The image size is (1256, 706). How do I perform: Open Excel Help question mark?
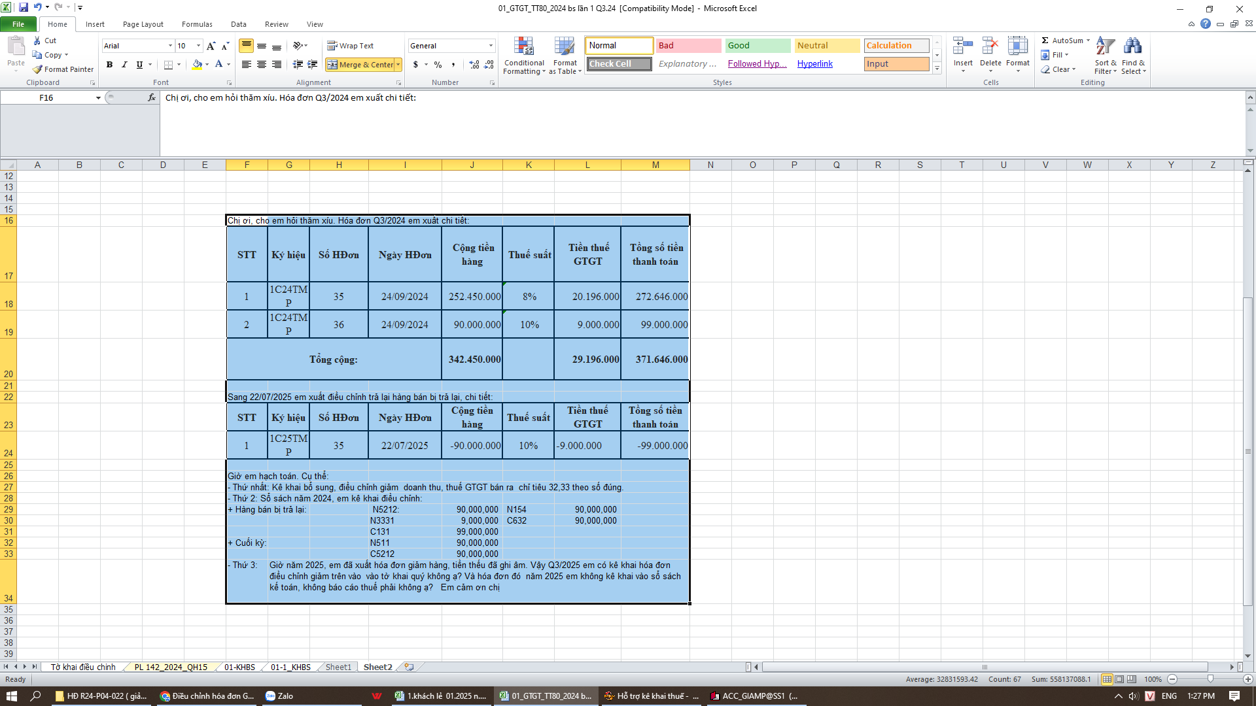coord(1206,24)
